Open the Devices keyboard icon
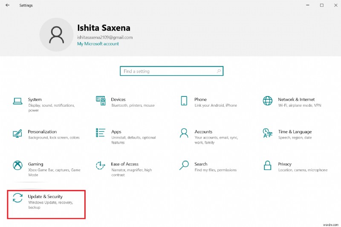341x227 pixels. [101, 101]
